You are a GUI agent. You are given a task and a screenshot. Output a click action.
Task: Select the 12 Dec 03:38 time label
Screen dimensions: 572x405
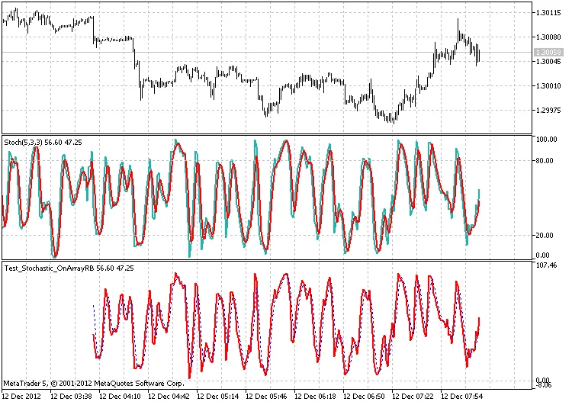[72, 397]
